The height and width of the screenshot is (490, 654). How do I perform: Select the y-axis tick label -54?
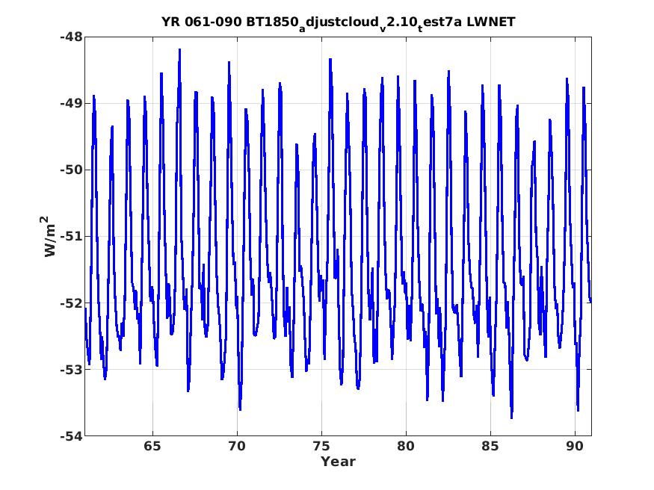[71, 435]
